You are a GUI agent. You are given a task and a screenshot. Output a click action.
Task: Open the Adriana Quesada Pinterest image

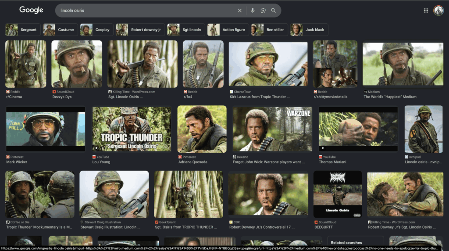pyautogui.click(x=202, y=129)
